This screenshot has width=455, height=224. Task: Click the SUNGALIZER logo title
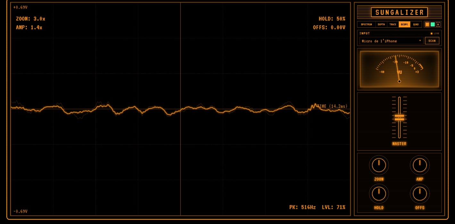[399, 12]
